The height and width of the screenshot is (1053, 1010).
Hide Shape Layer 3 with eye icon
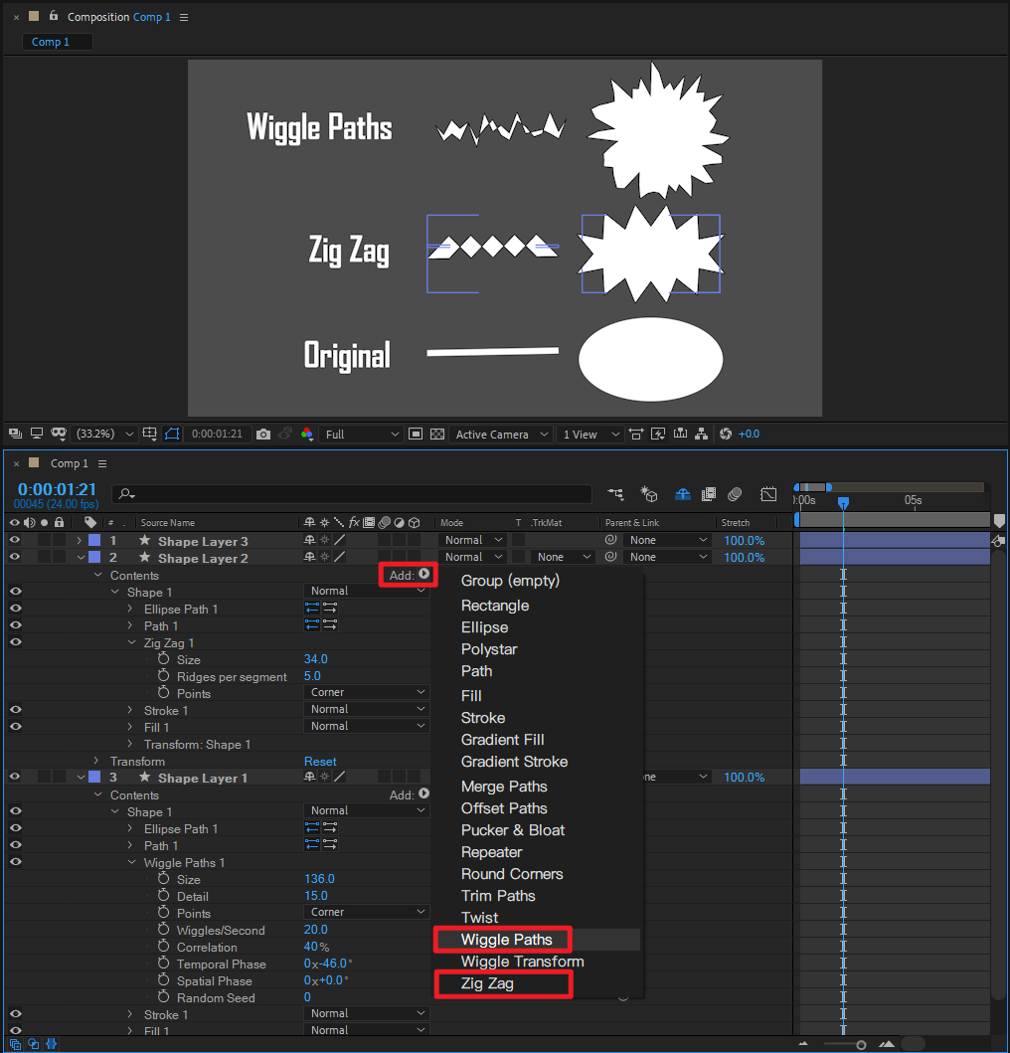[15, 541]
